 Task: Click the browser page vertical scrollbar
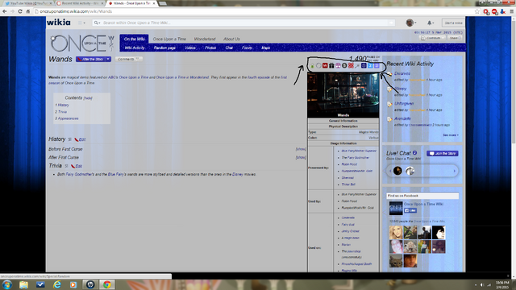(x=514, y=79)
